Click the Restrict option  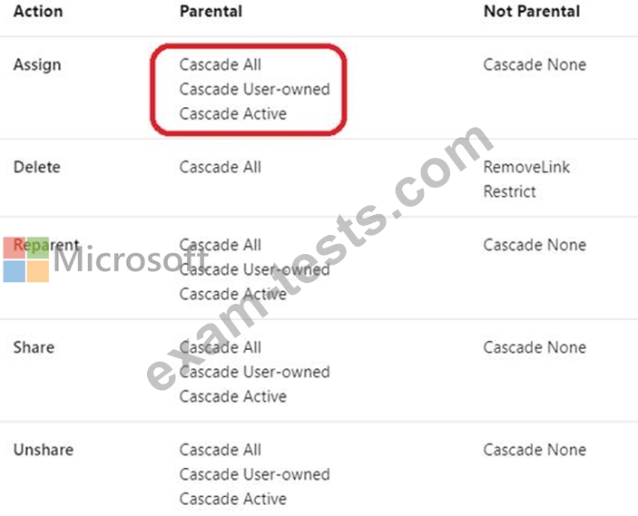(x=509, y=191)
